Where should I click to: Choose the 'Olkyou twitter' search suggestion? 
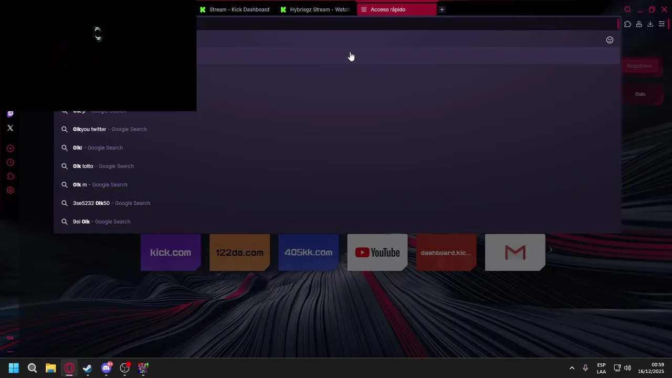point(337,129)
